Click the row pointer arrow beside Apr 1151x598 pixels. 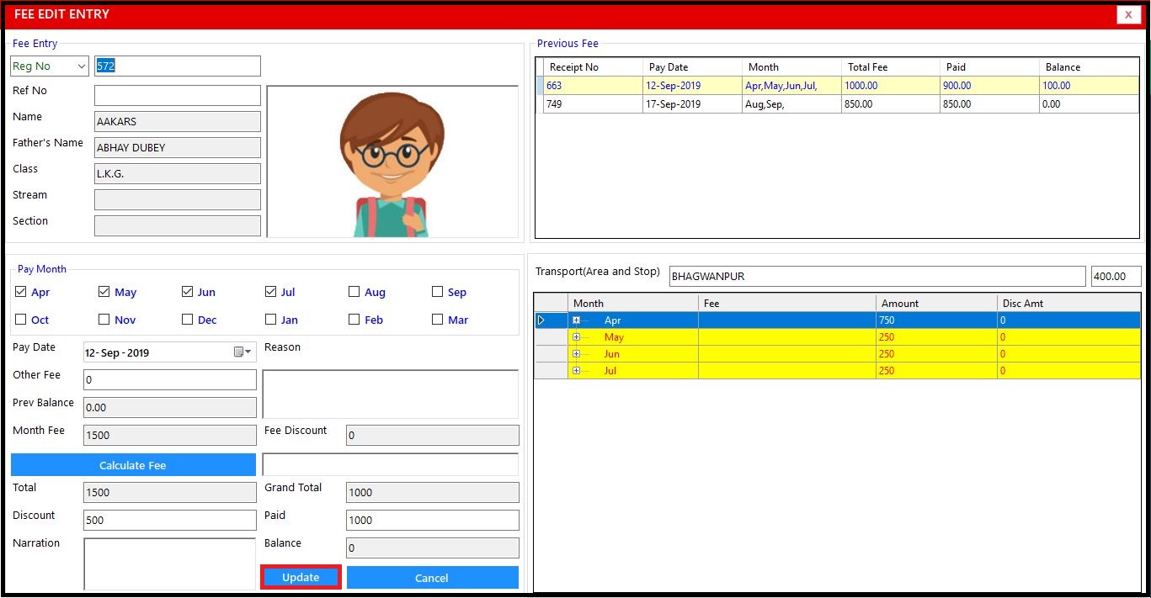[541, 320]
